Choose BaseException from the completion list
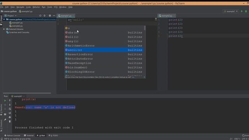 104,63
